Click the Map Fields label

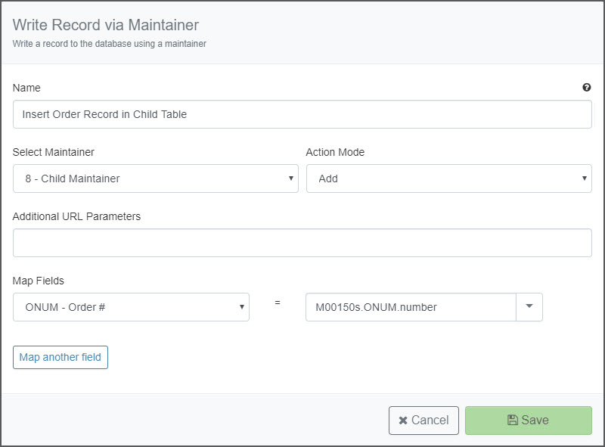pyautogui.click(x=39, y=281)
